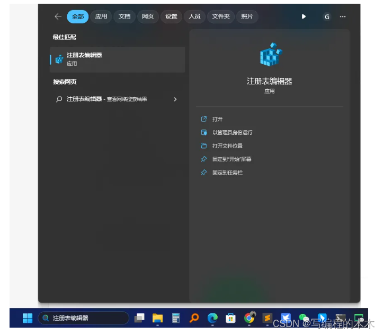This screenshot has height=334, width=383.
Task: Click the pin icon next to 固定到"开始"屏幕
Action: click(x=204, y=159)
